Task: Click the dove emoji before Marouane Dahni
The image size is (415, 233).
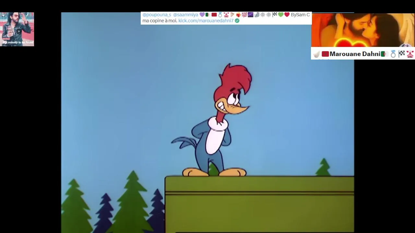Action: pyautogui.click(x=316, y=54)
